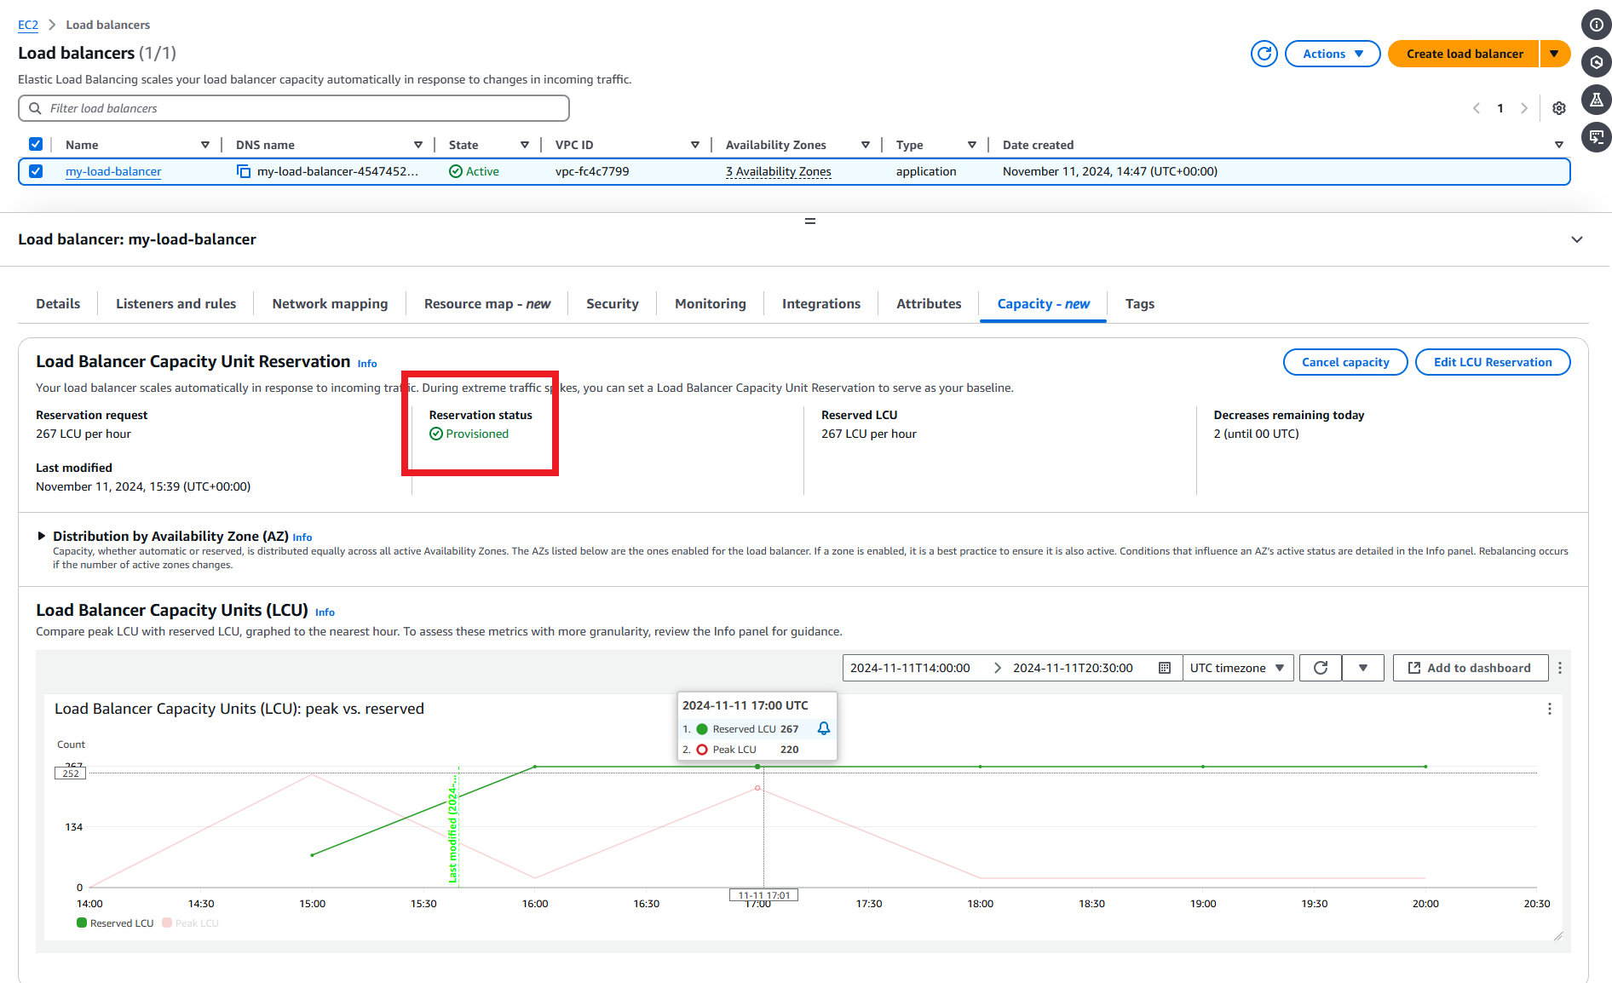Uncheck the my-load-balancer row checkbox
Image resolution: width=1612 pixels, height=983 pixels.
(x=36, y=171)
